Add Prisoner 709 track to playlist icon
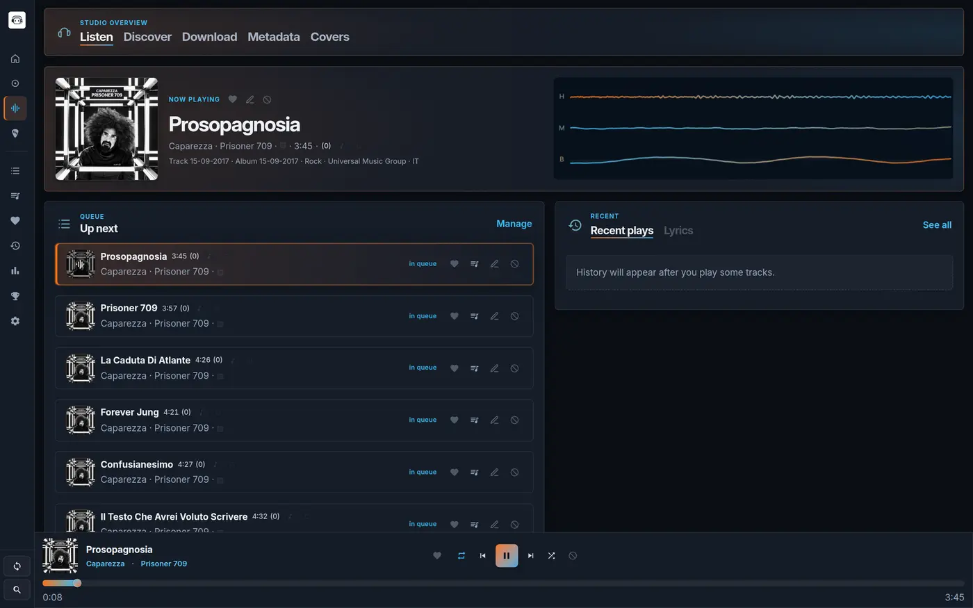Viewport: 973px width, 608px height. click(475, 316)
